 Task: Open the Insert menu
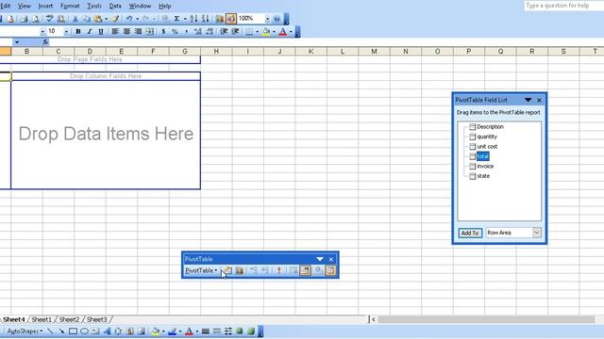click(45, 7)
